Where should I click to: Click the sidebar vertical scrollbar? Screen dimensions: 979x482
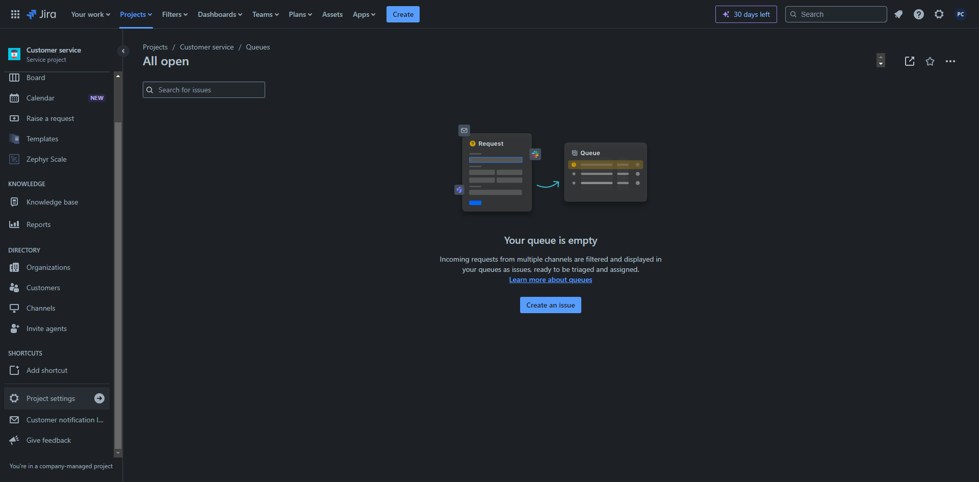coord(118,286)
